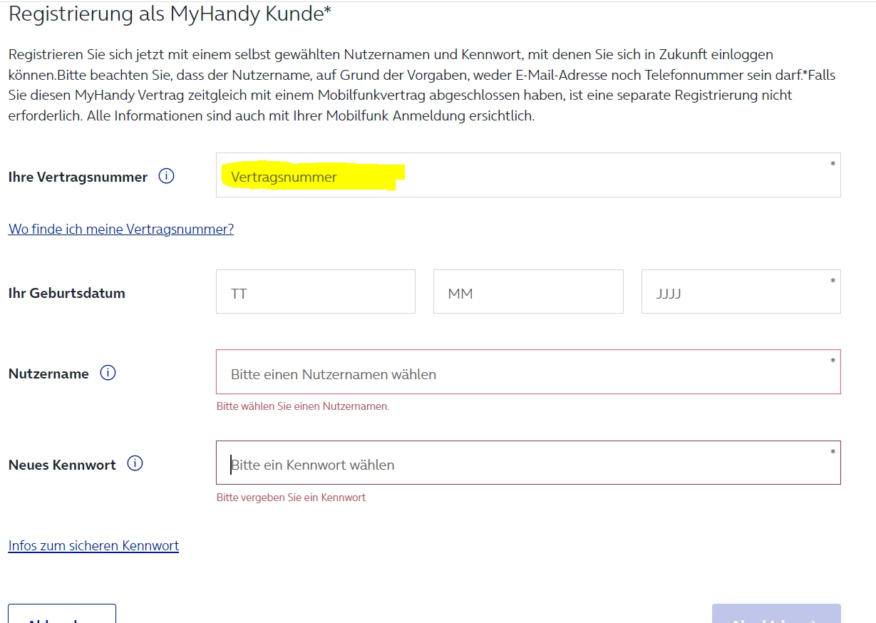This screenshot has width=876, height=623.
Task: Select the JJJJ year field of birth date
Action: pos(741,292)
